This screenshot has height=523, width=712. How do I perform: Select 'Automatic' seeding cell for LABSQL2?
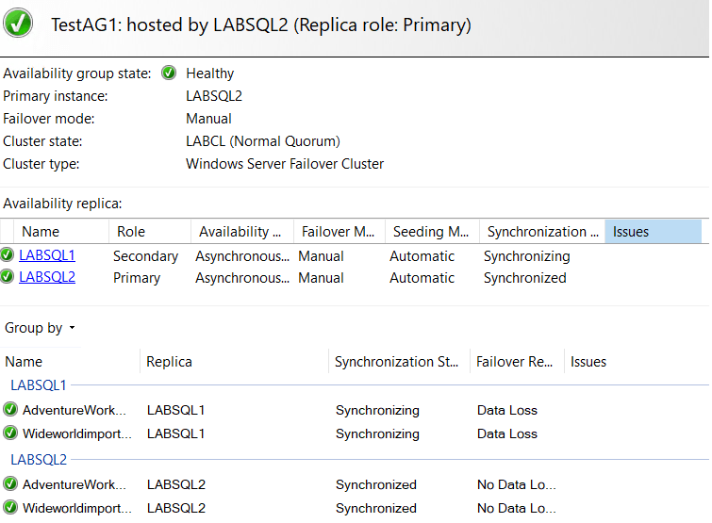422,278
